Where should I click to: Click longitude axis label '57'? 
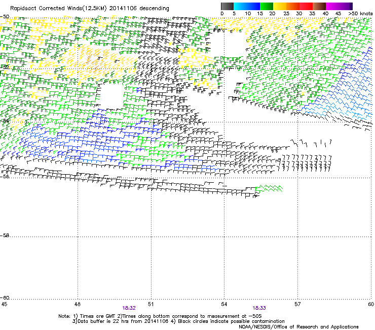[297, 304]
